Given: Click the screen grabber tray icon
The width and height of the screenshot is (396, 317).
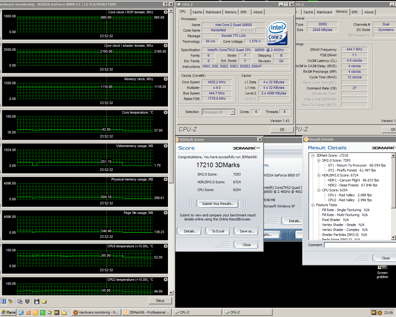Looking at the screenshot, I should 374,313.
